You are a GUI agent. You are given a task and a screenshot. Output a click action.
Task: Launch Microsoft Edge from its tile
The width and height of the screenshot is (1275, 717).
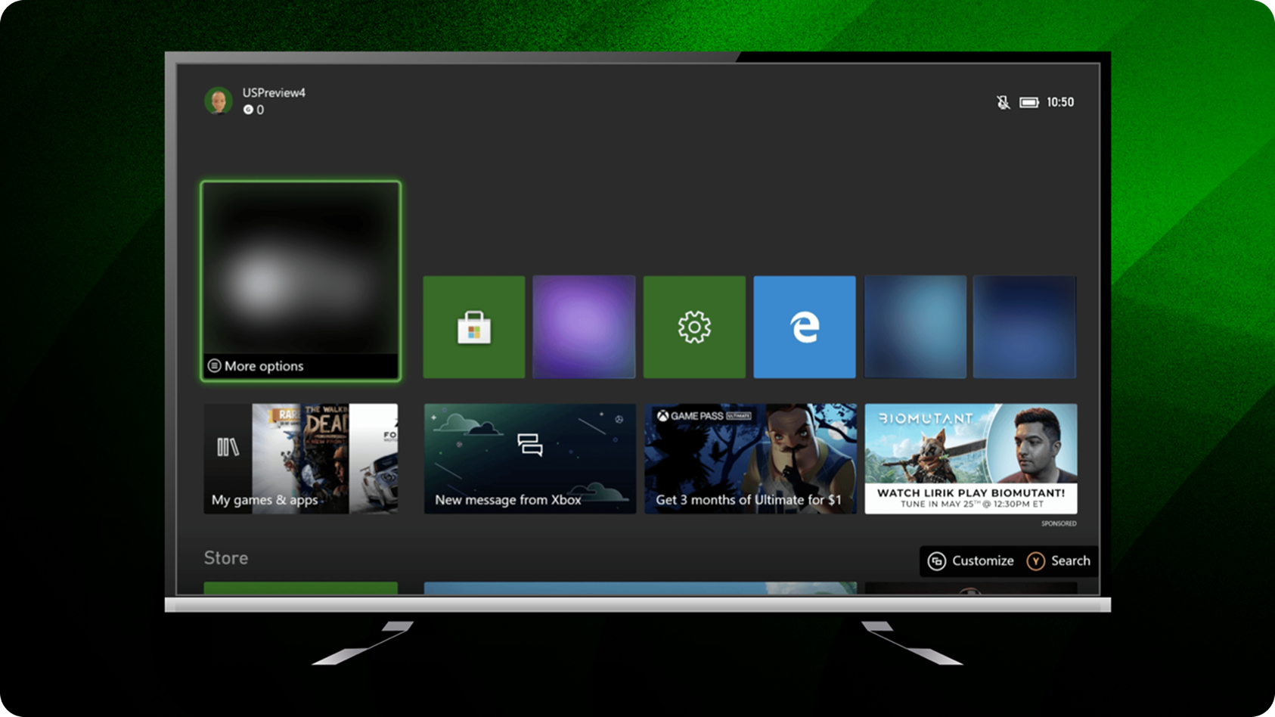pos(805,326)
